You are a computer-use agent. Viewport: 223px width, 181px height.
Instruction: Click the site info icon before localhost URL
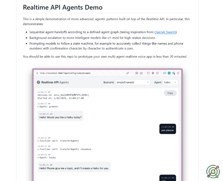coord(37,73)
